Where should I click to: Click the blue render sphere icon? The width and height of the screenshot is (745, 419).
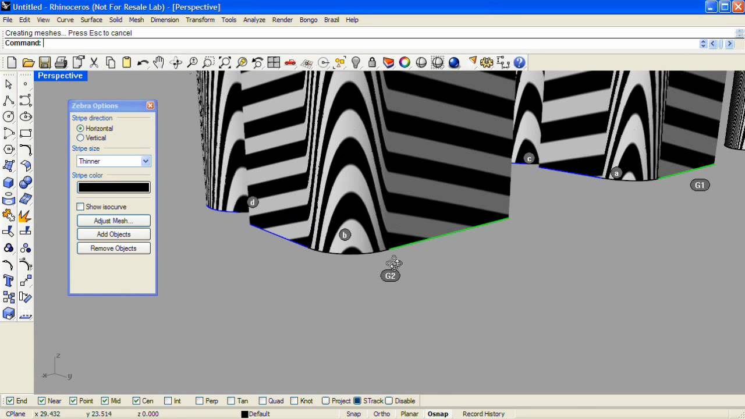point(454,62)
